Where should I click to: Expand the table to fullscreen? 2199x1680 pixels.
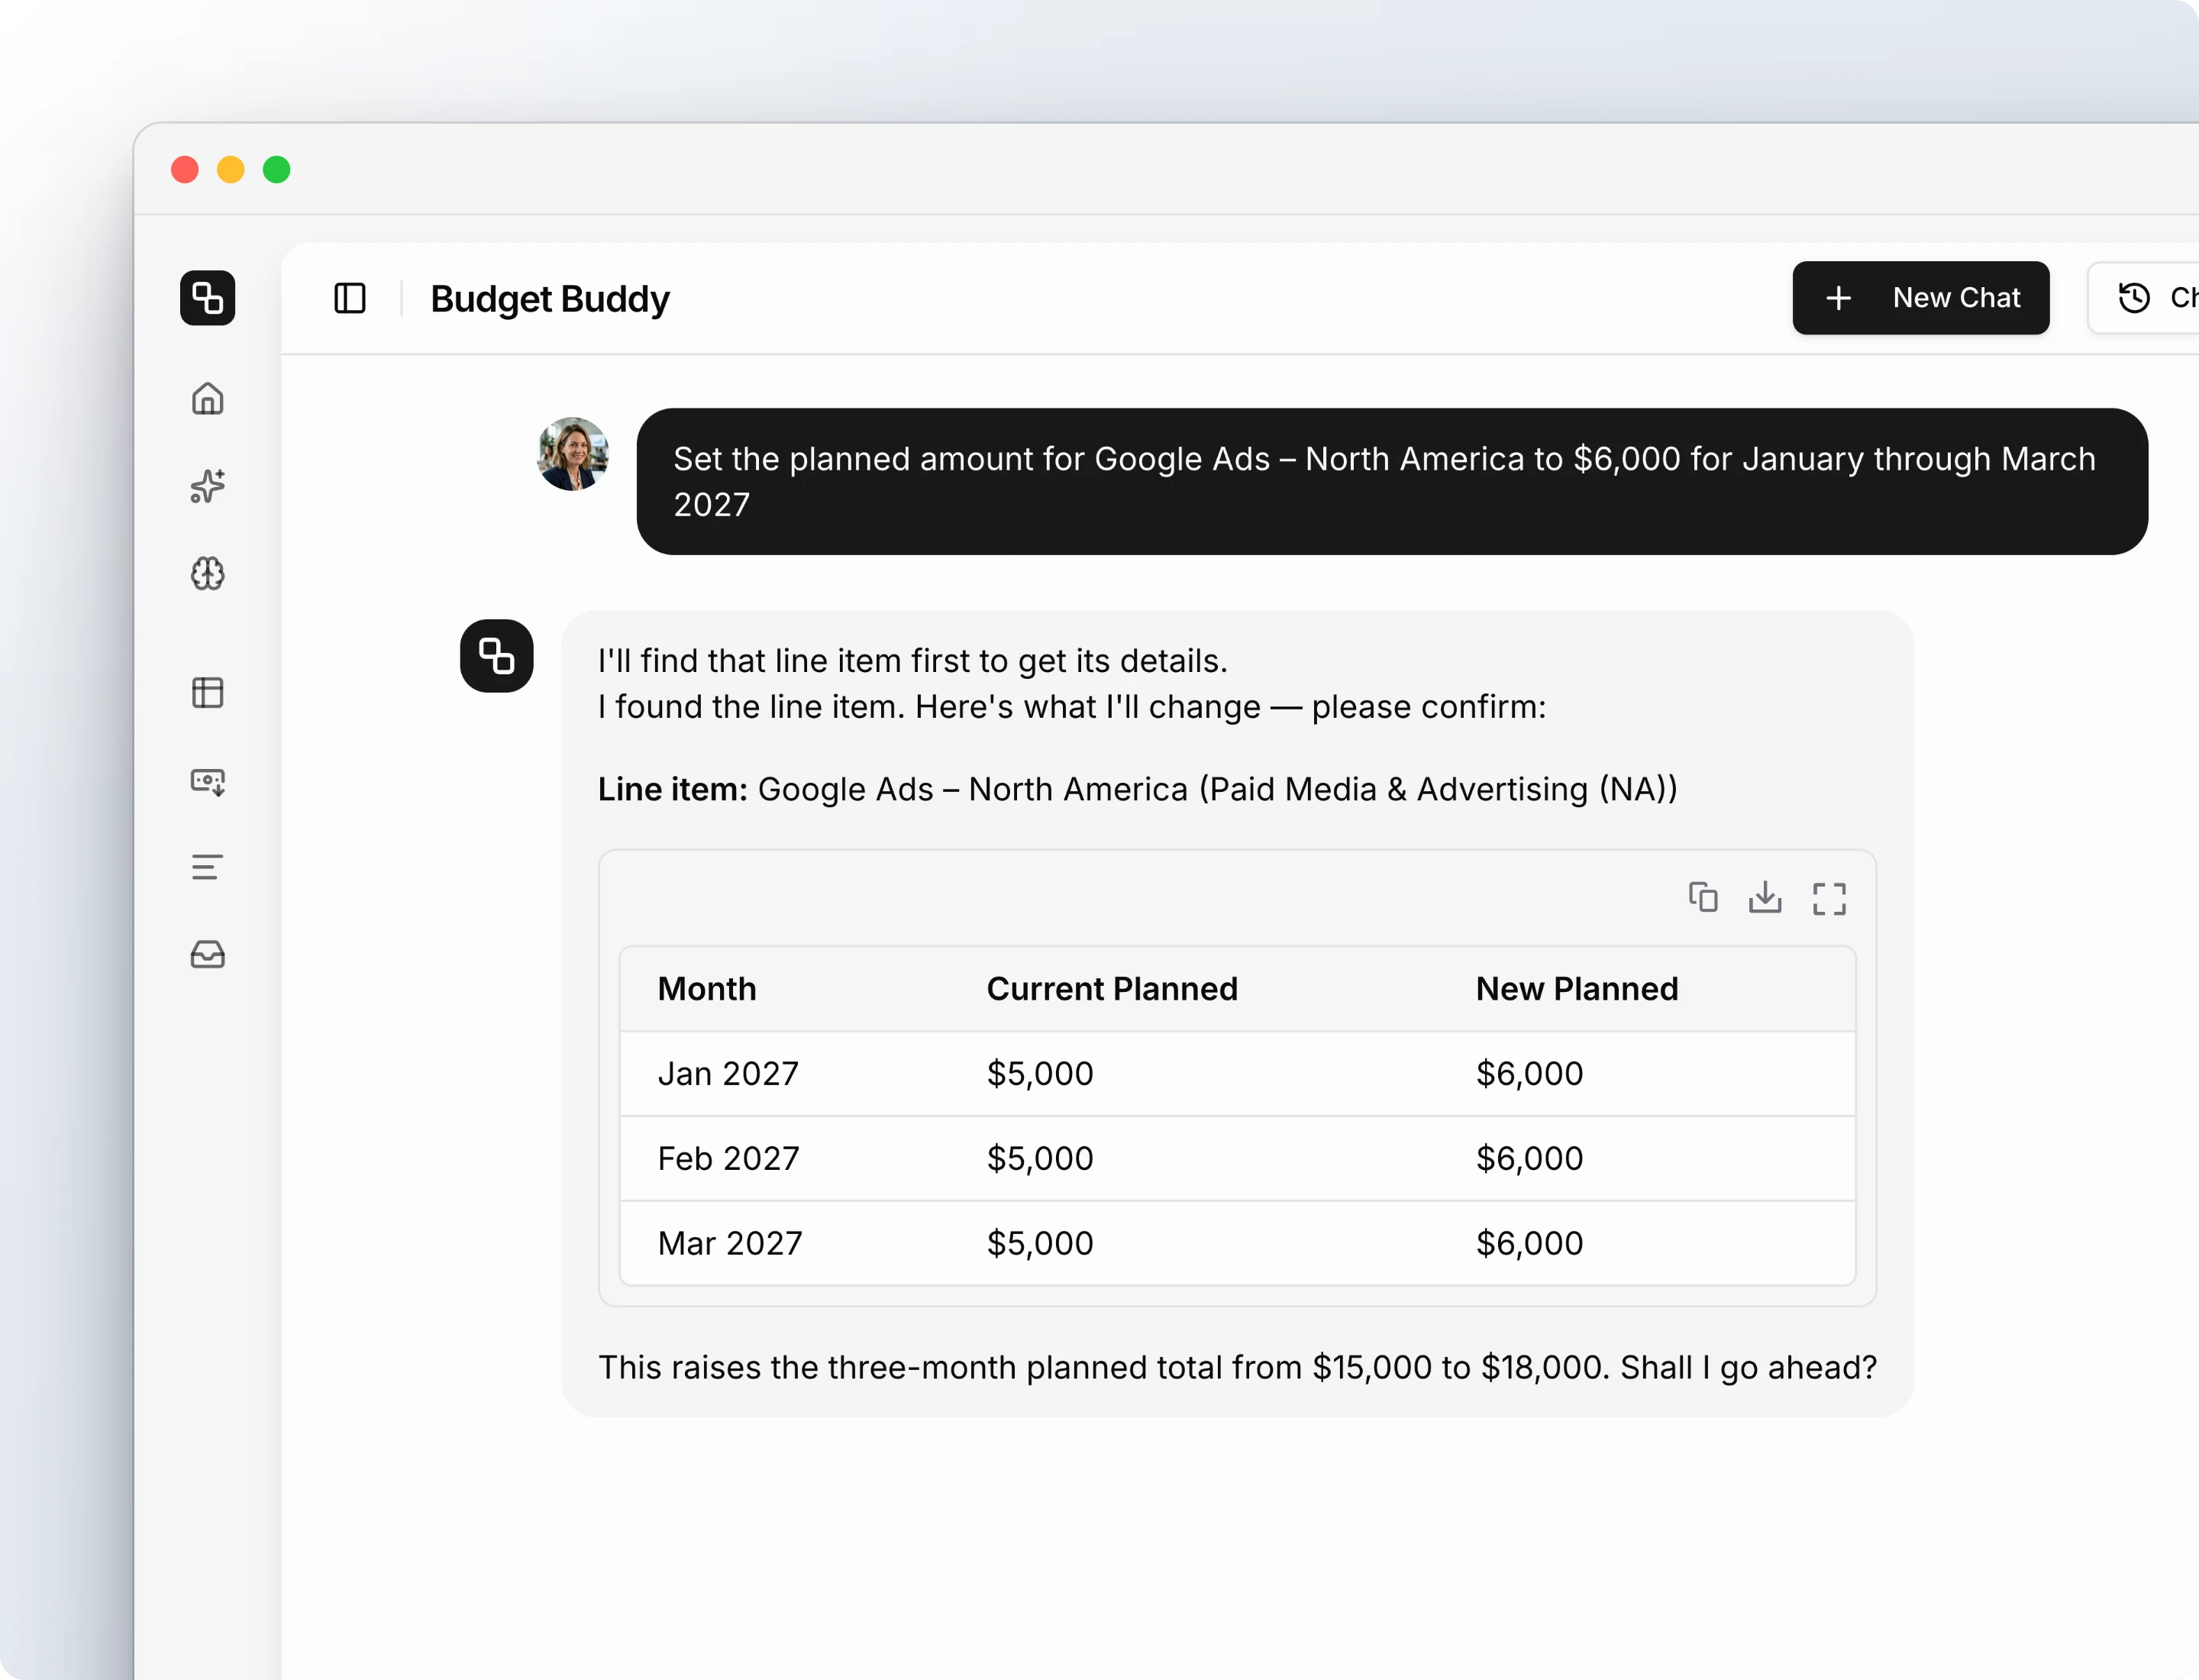click(1829, 898)
